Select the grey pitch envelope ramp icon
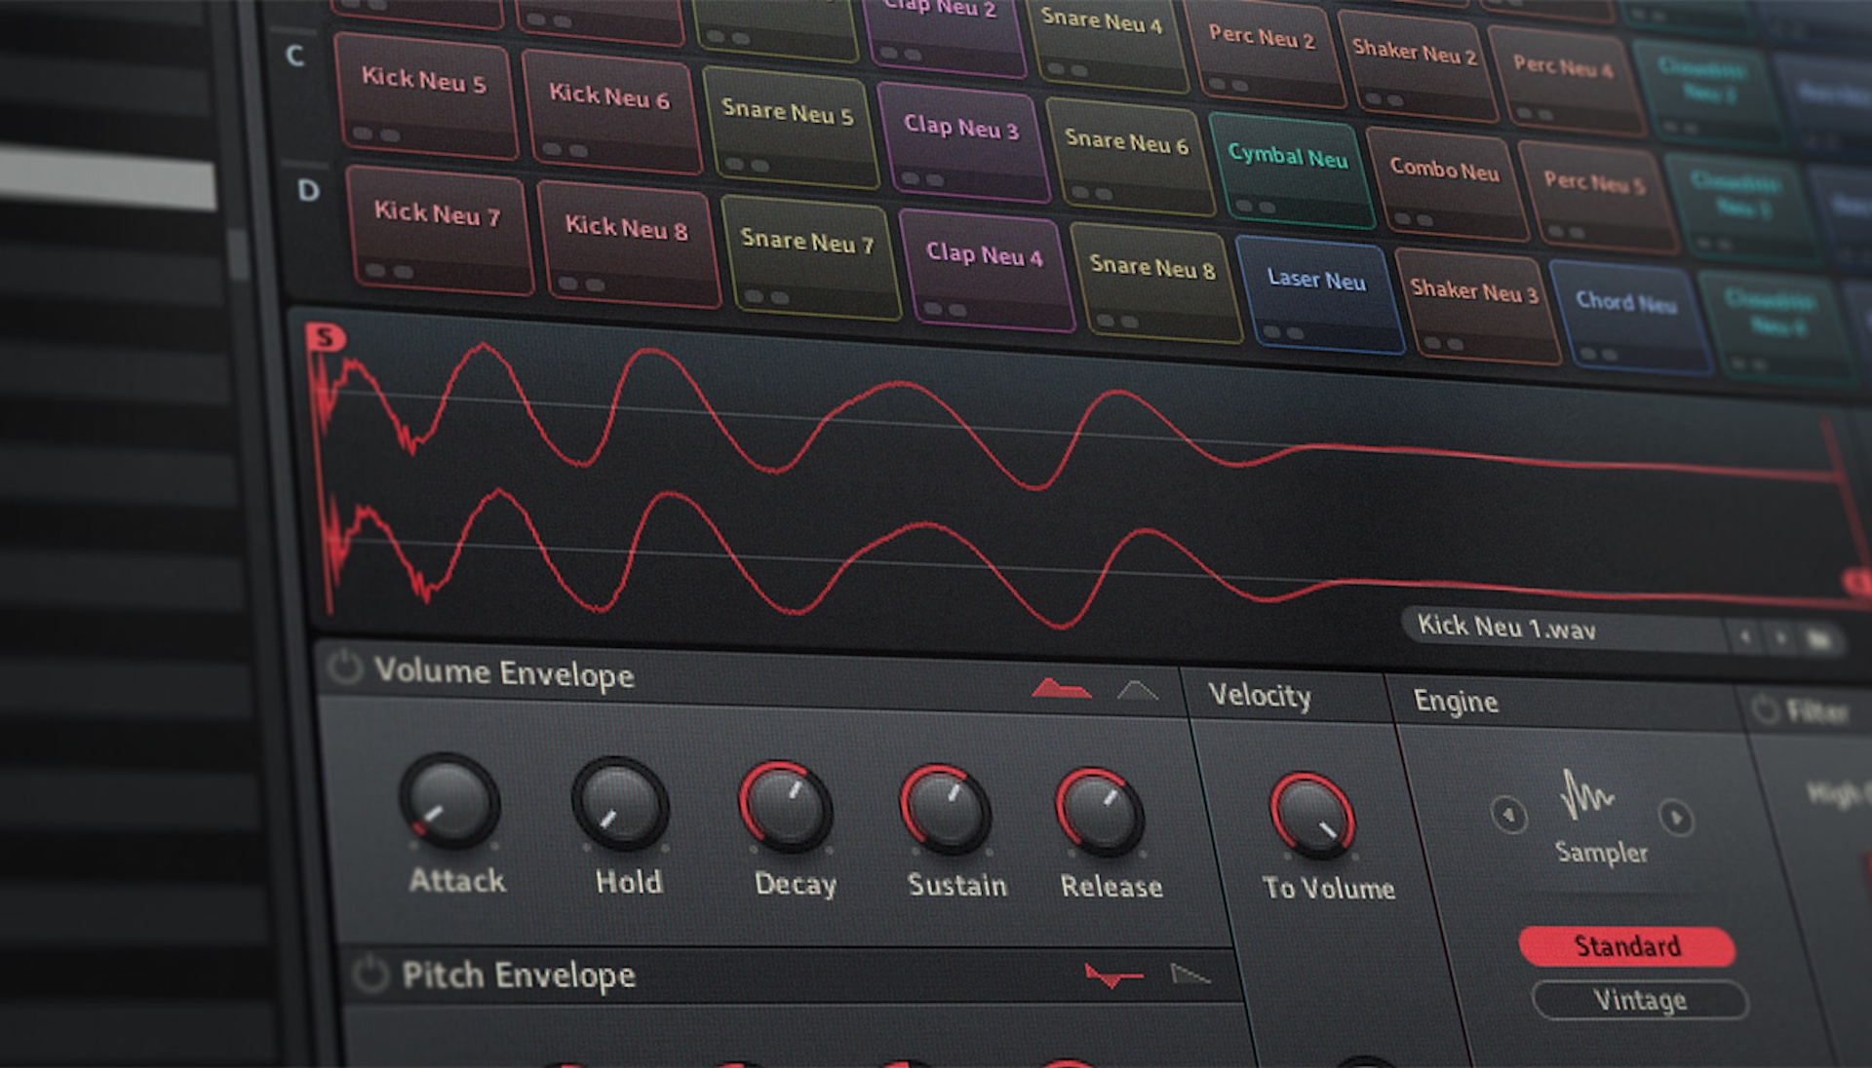The height and width of the screenshot is (1068, 1872). point(1189,973)
